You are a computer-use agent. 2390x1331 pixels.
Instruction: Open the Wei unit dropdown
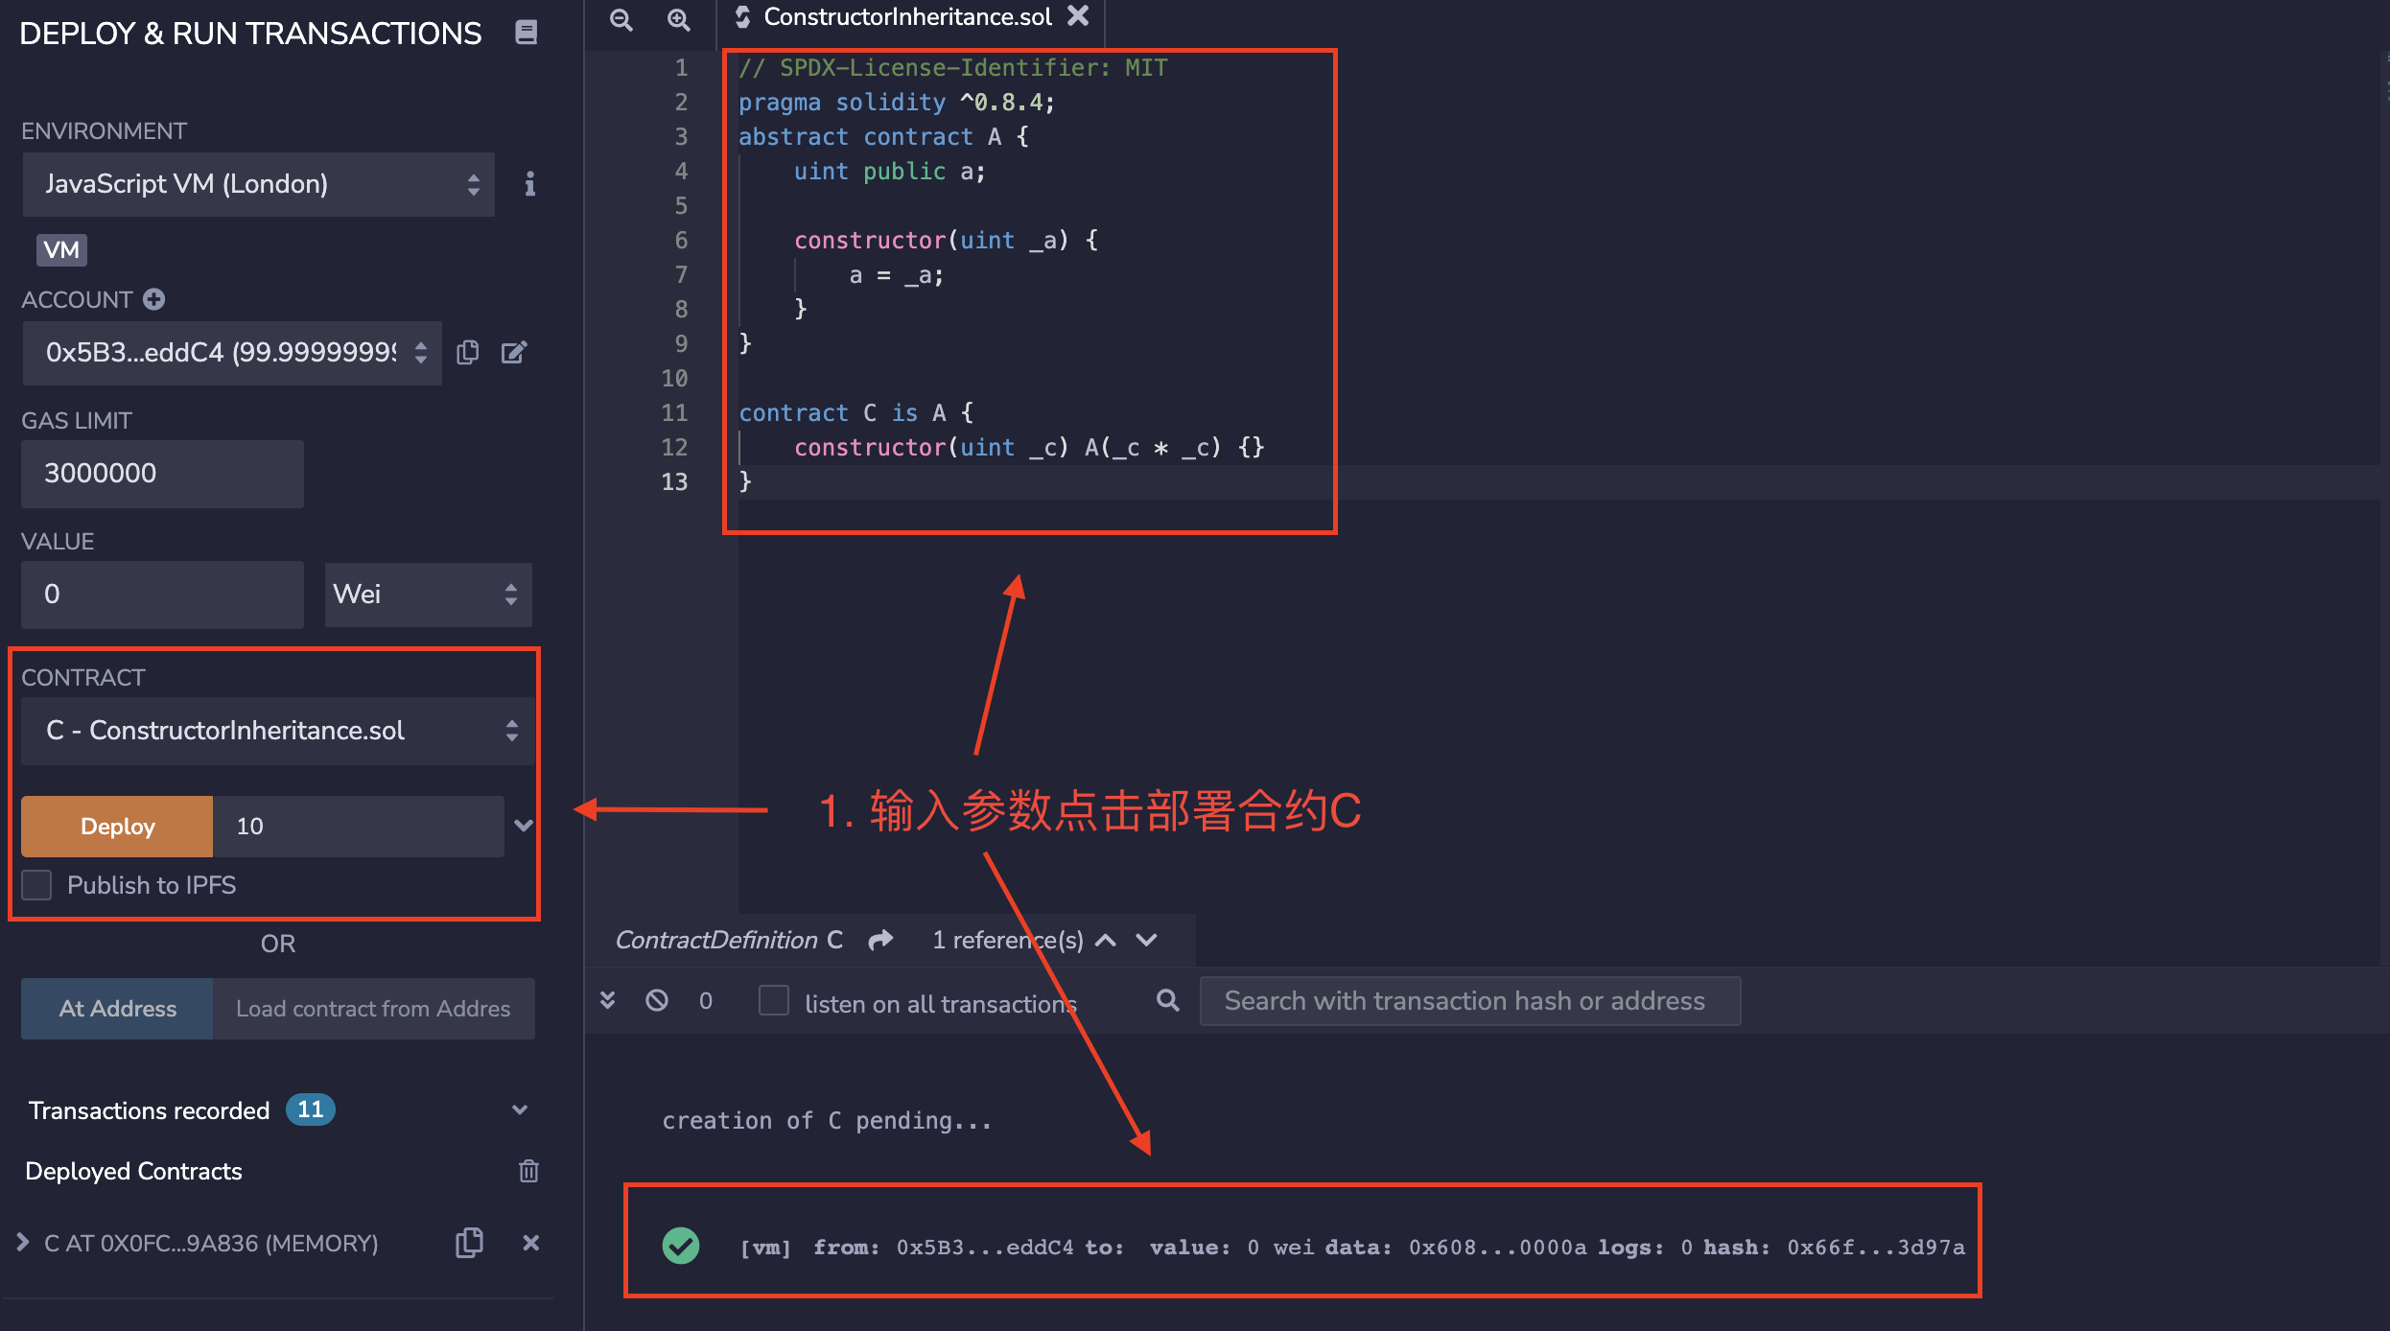point(428,595)
